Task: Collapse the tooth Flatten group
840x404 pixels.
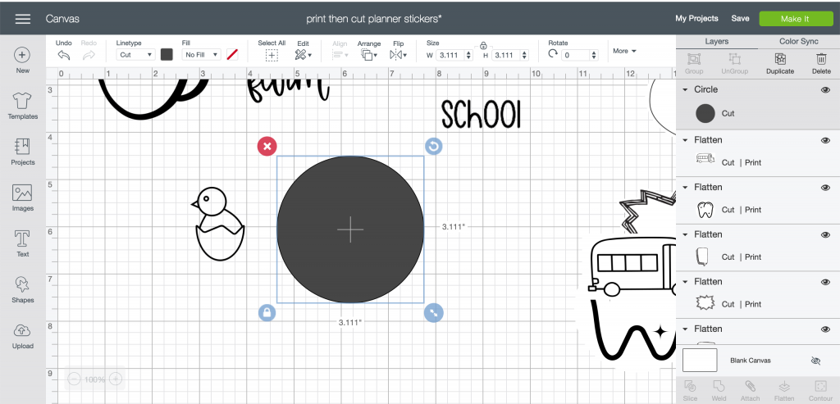Action: [685, 188]
